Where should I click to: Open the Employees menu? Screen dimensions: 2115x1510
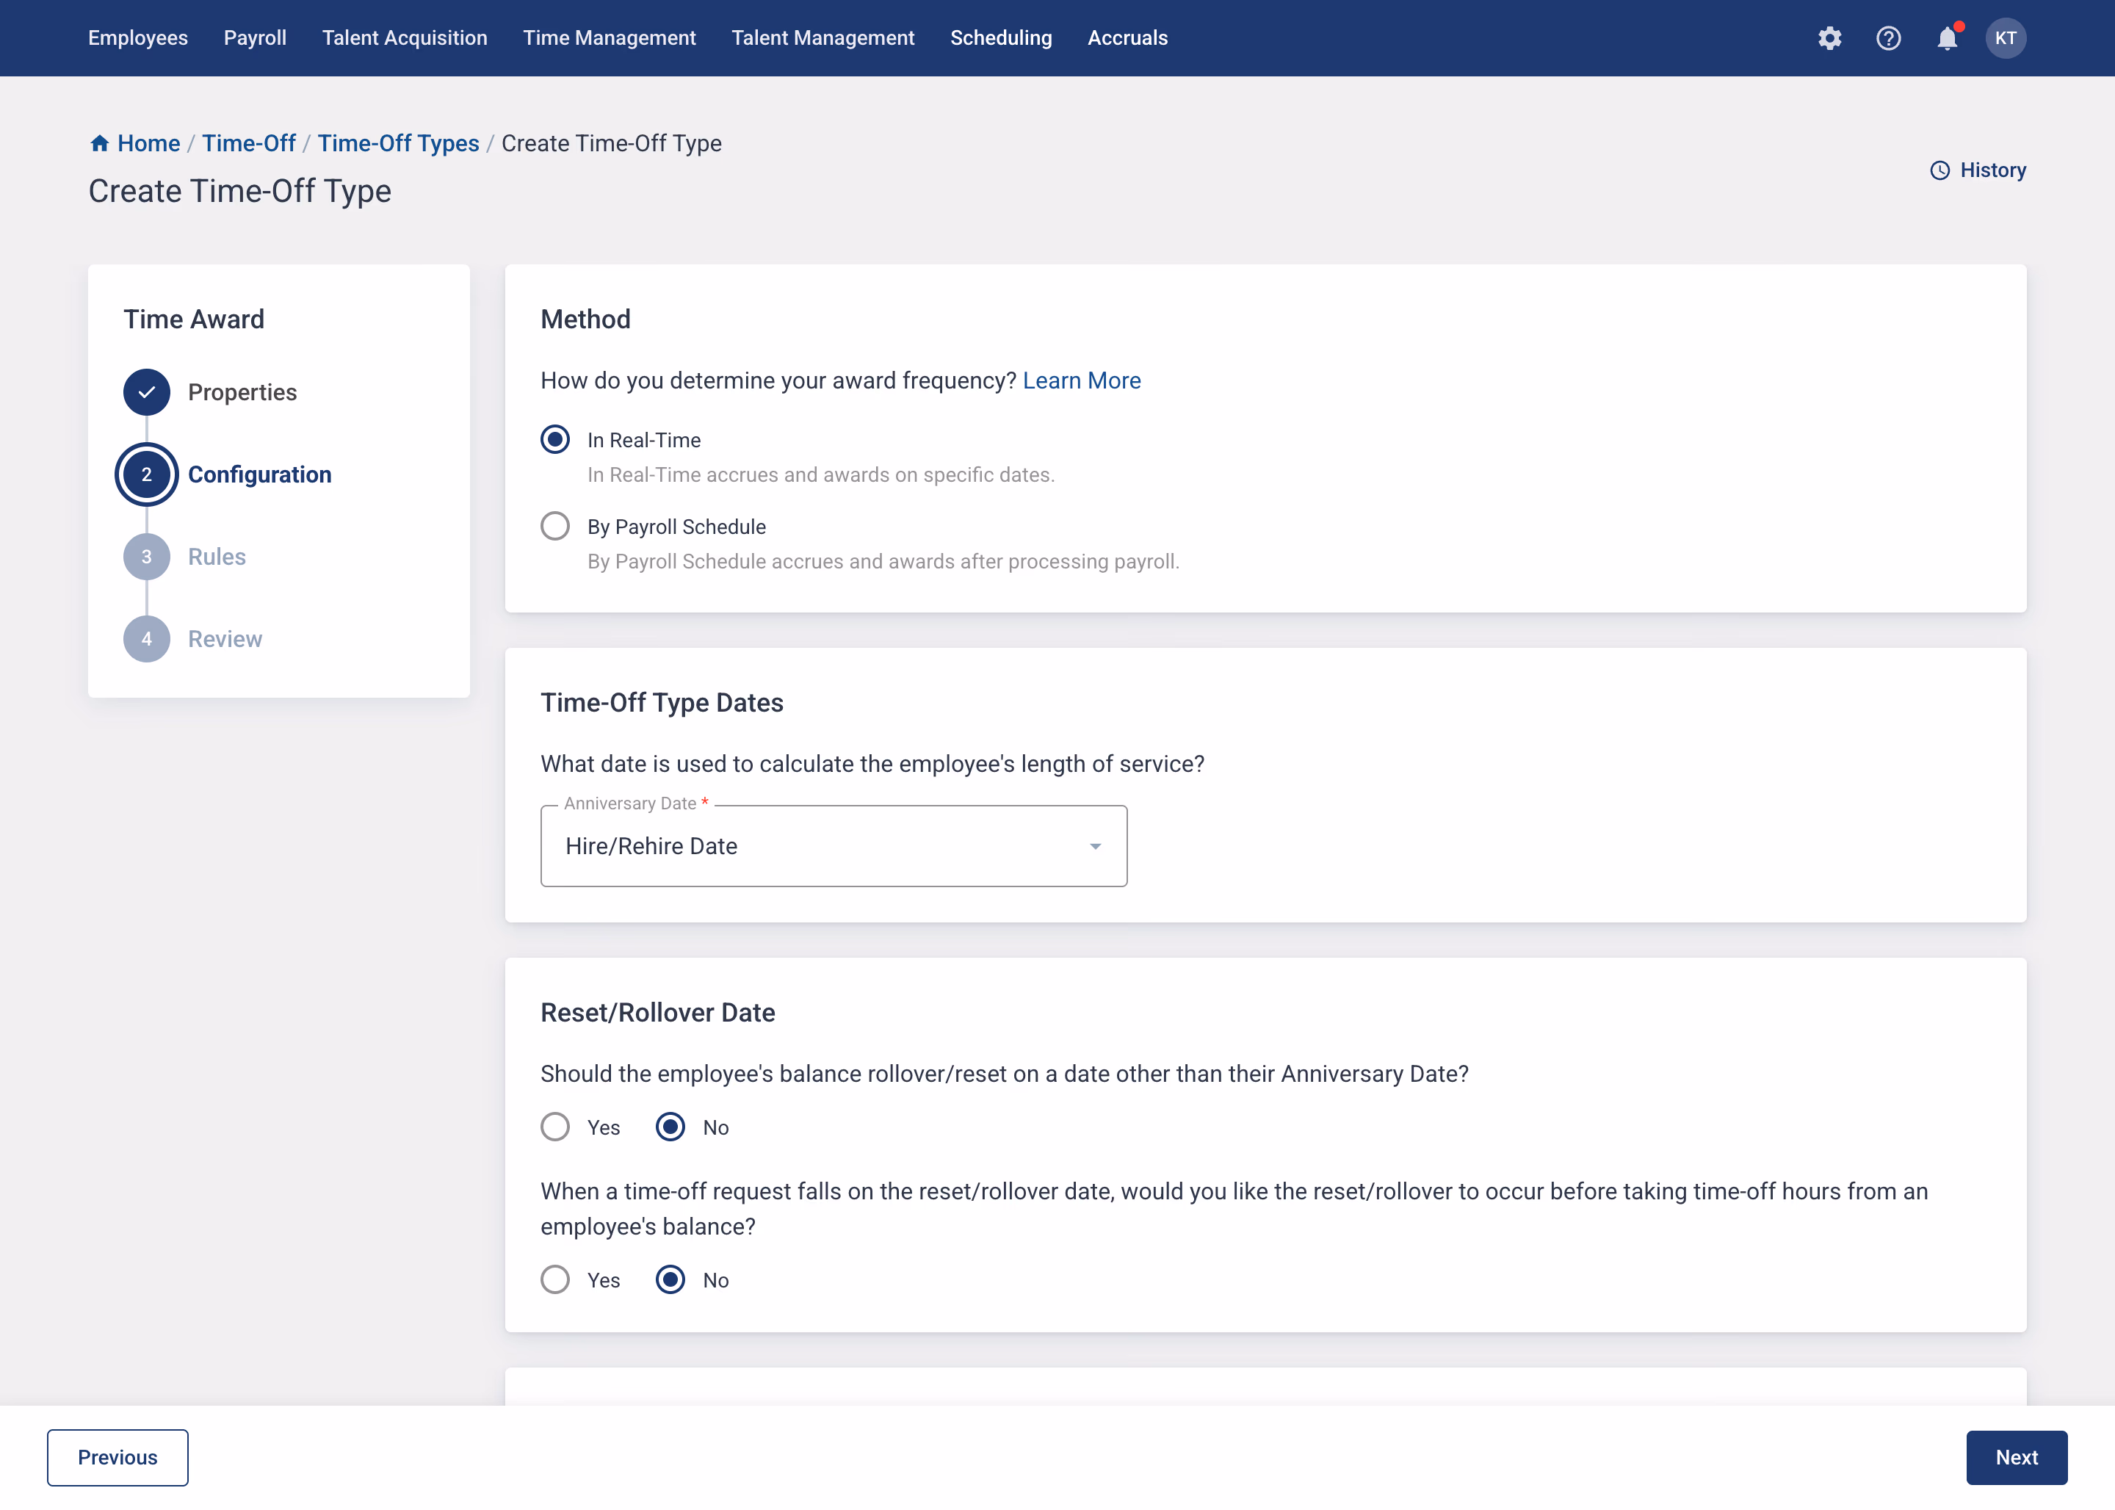(x=137, y=38)
